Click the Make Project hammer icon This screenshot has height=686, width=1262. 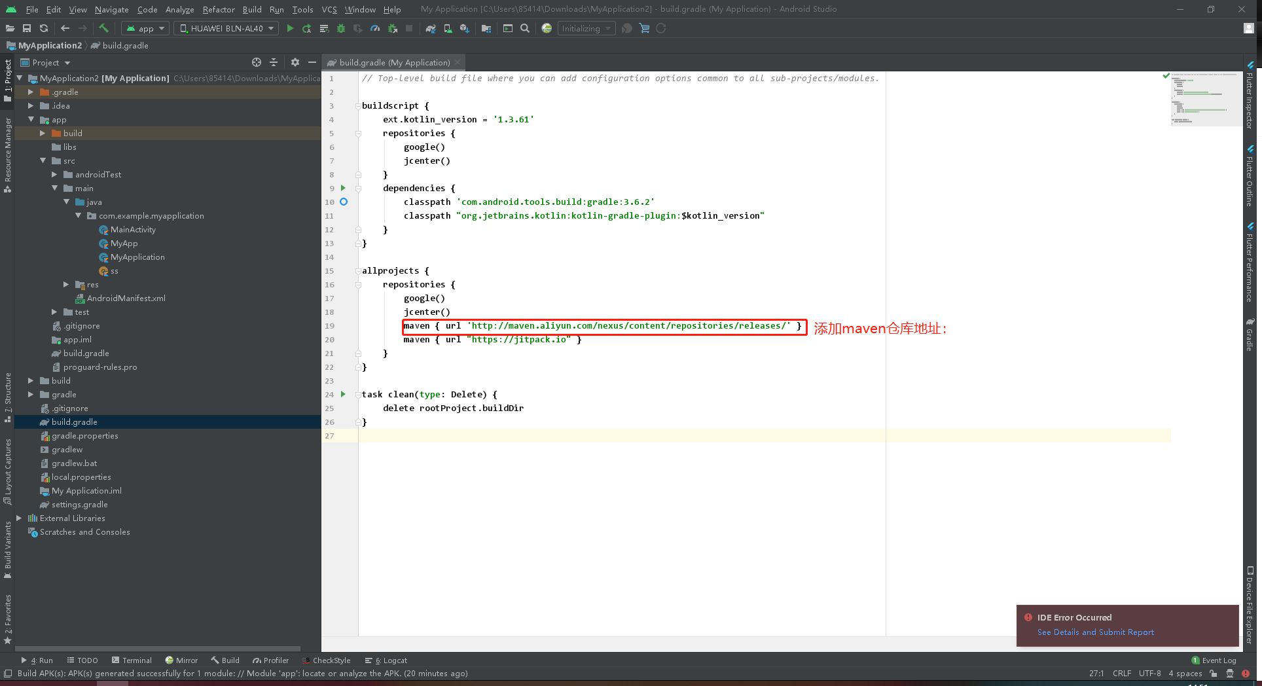tap(103, 28)
